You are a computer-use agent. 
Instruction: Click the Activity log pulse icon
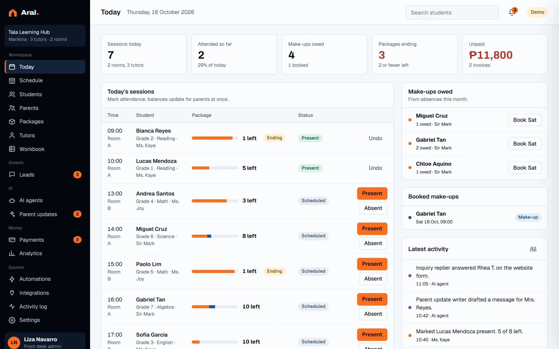[12, 306]
